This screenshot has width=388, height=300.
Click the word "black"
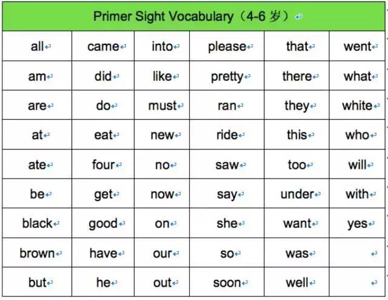(x=37, y=223)
